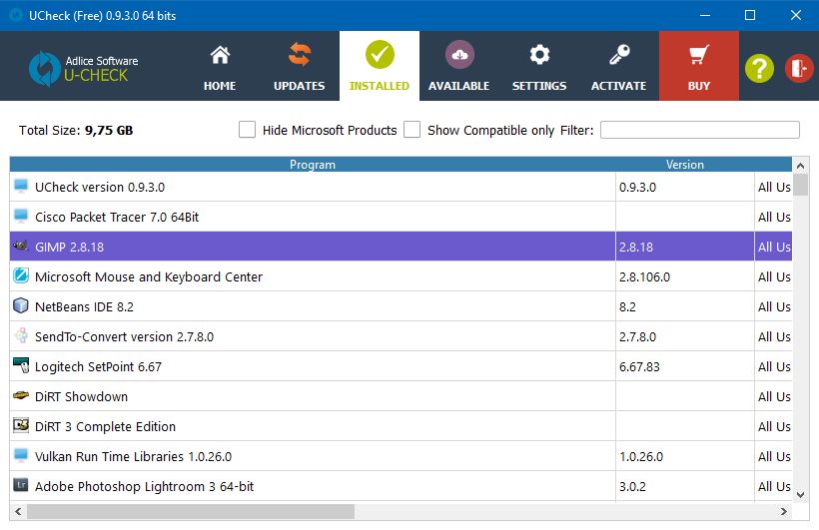
Task: Focus the Filter text field
Action: pos(700,130)
